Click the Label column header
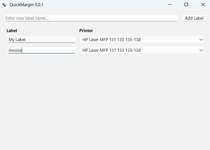Screen dimensions: 210x150 (12, 30)
